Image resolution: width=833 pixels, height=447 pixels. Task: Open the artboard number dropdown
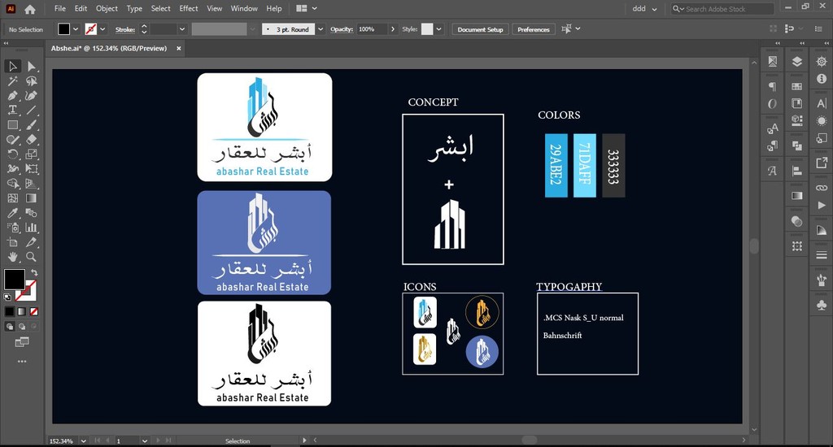click(145, 440)
